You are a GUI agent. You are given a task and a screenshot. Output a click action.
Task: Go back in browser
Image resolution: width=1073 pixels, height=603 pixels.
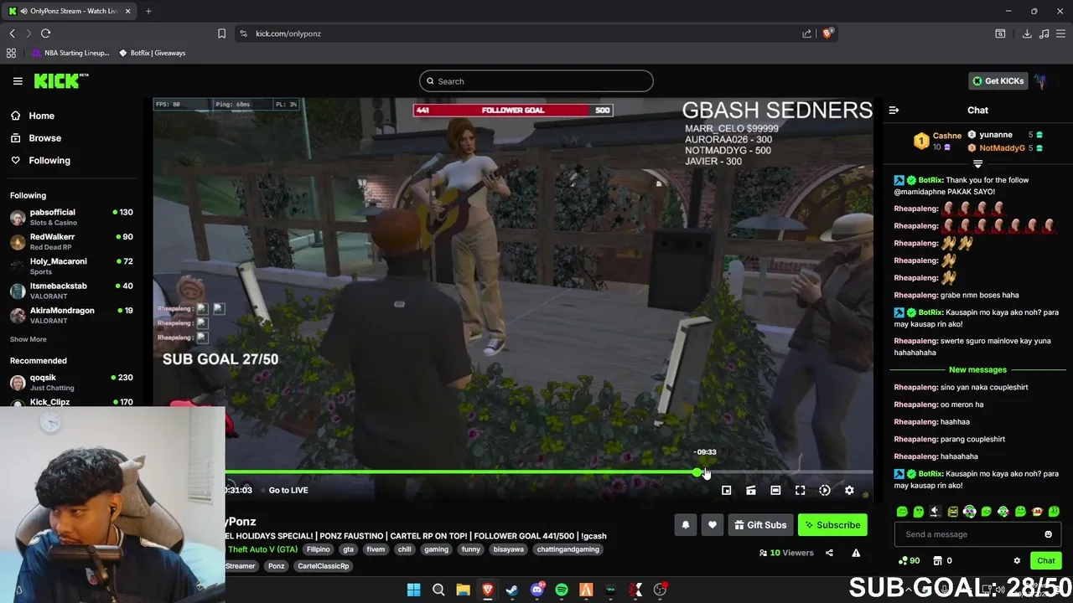click(12, 33)
